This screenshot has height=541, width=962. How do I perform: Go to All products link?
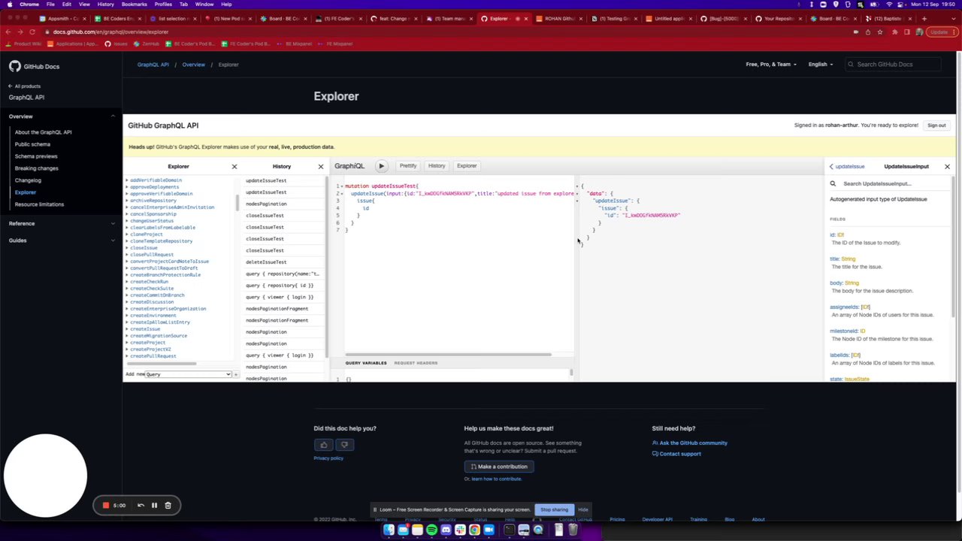tap(26, 86)
